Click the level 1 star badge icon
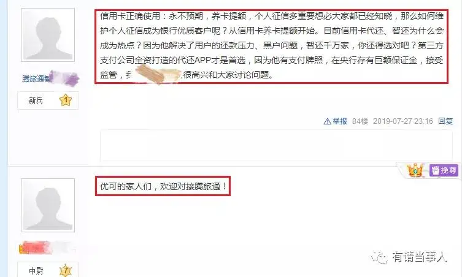The width and height of the screenshot is (462, 277). tap(66, 100)
